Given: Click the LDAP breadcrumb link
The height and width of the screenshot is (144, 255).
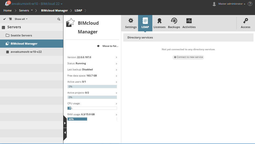Looking at the screenshot, I should tap(78, 10).
